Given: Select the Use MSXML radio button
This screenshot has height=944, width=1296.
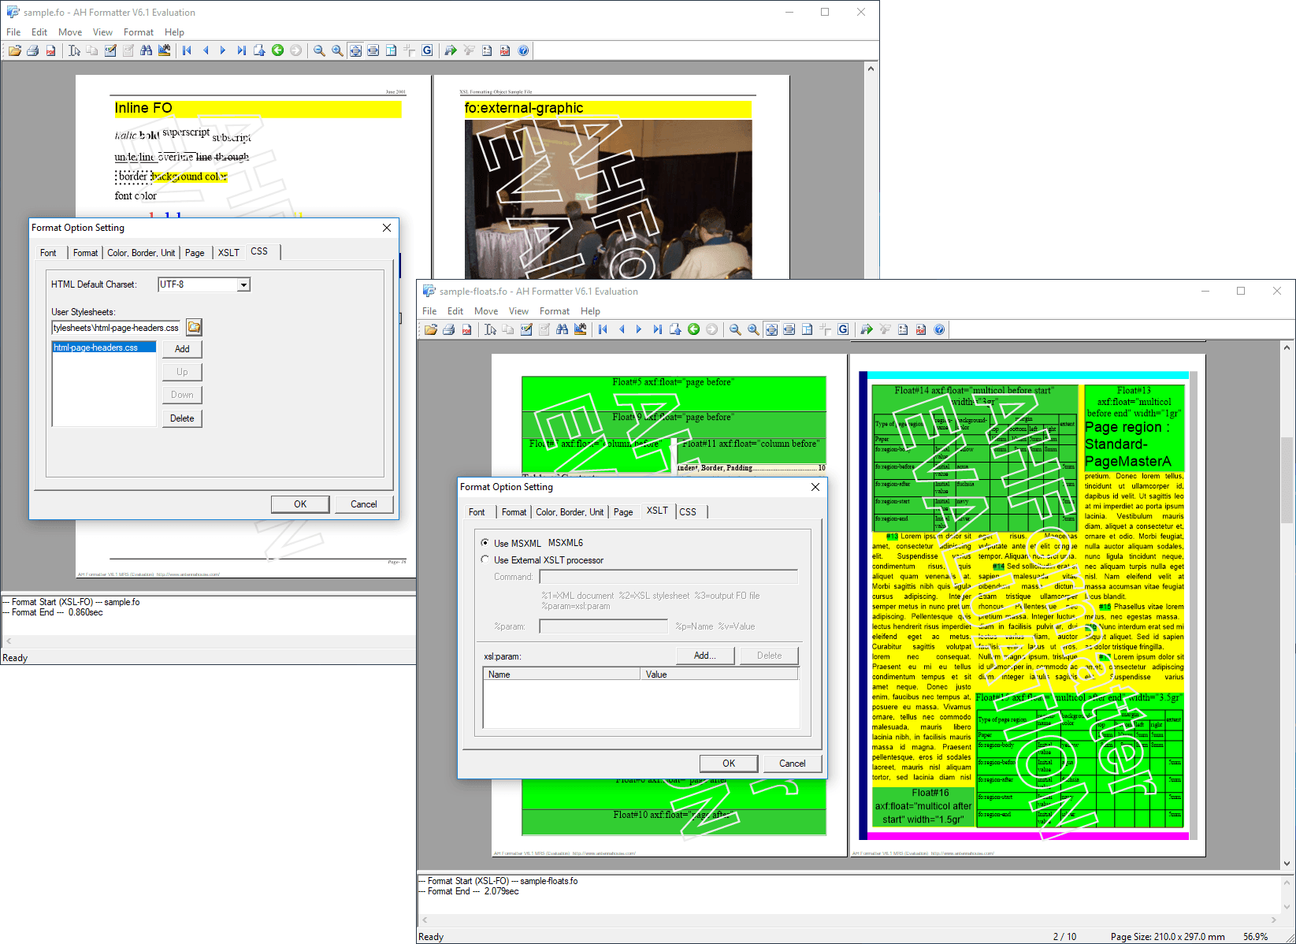Looking at the screenshot, I should point(485,543).
